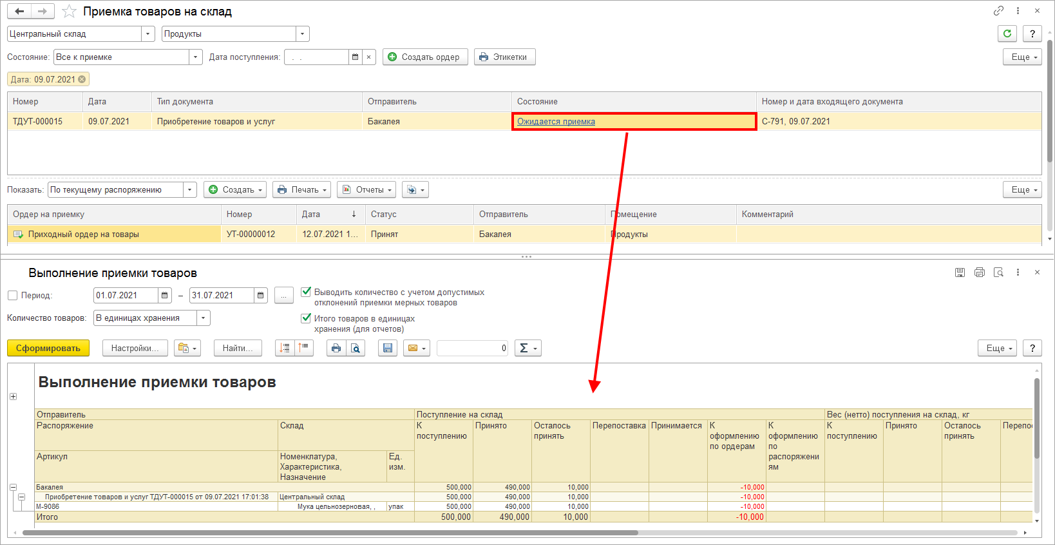This screenshot has height=545, width=1055.
Task: Collapse the Бакалея group in report
Action: [x=13, y=488]
